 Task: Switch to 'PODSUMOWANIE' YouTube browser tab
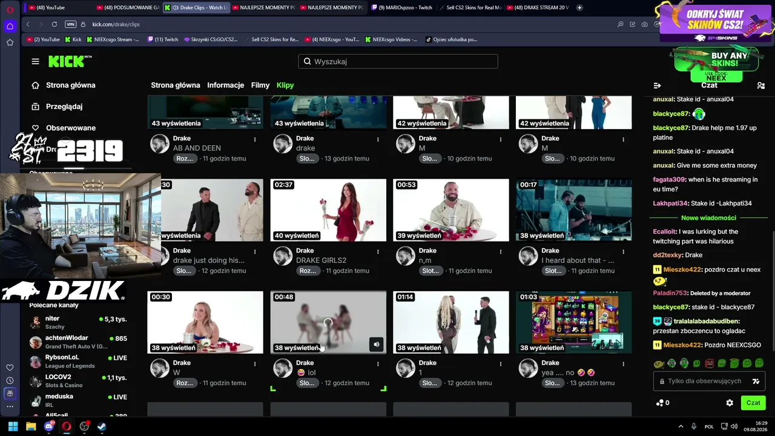127,7
